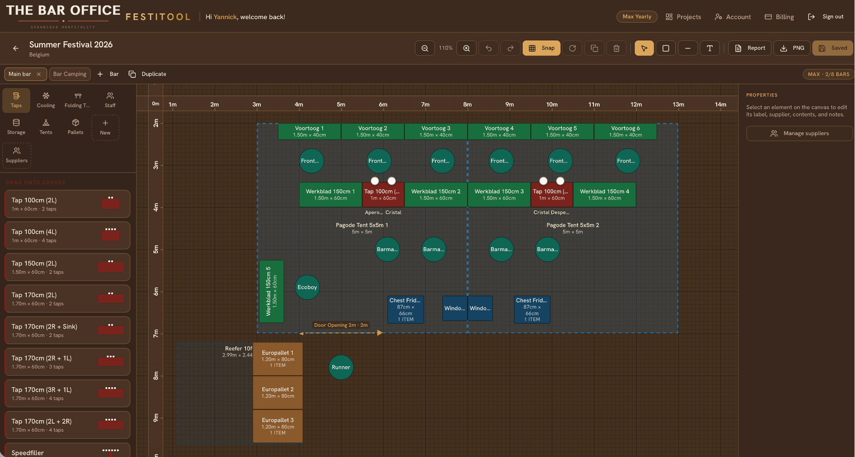Image resolution: width=855 pixels, height=457 pixels.
Task: Select the pointer selection tool
Action: (x=644, y=48)
